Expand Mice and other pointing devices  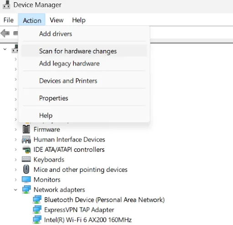pyautogui.click(x=15, y=170)
